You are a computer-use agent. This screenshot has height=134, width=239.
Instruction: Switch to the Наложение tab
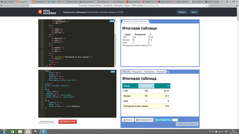click(149, 71)
